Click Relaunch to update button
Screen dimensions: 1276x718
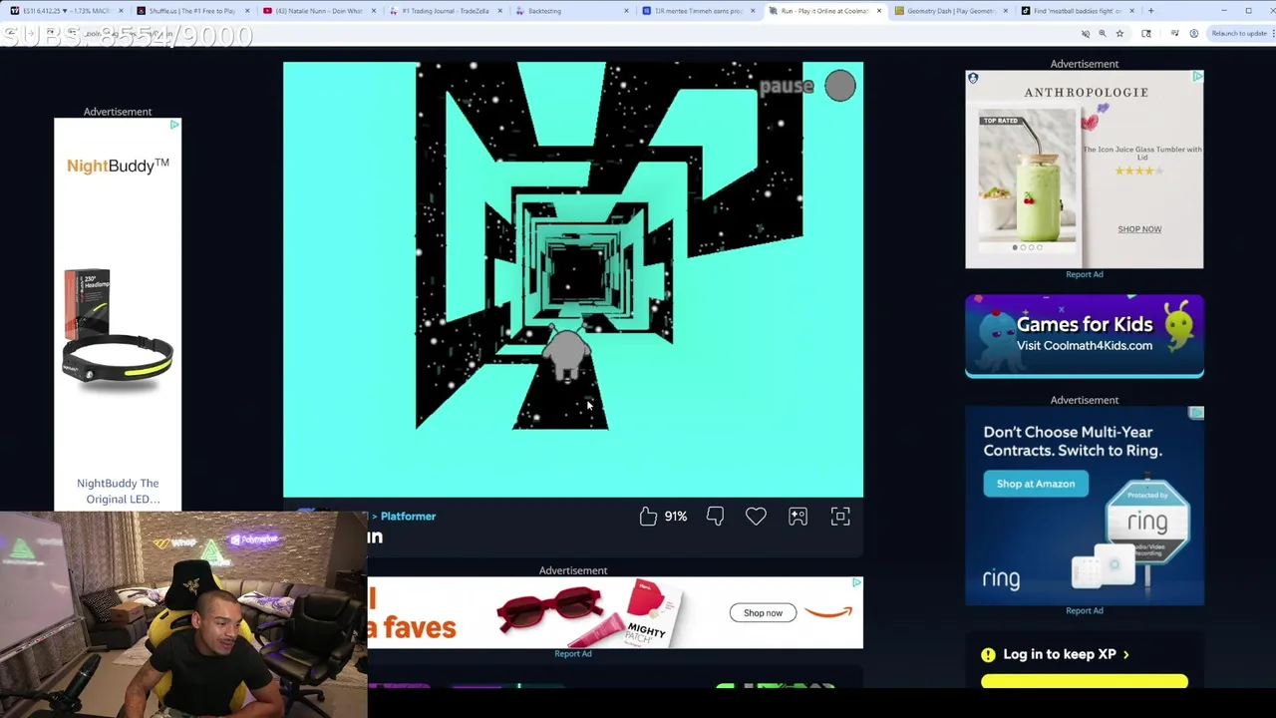tap(1239, 34)
